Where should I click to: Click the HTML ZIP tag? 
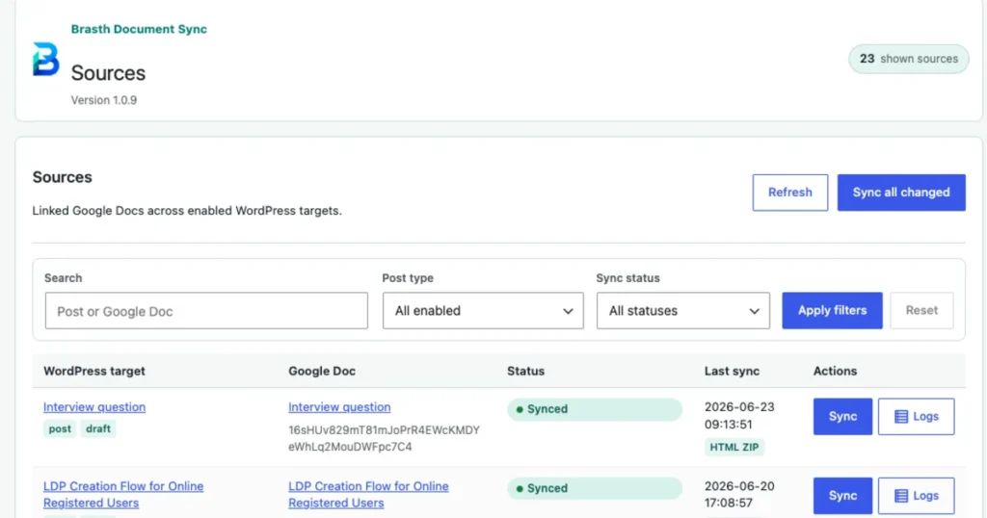[x=734, y=447]
